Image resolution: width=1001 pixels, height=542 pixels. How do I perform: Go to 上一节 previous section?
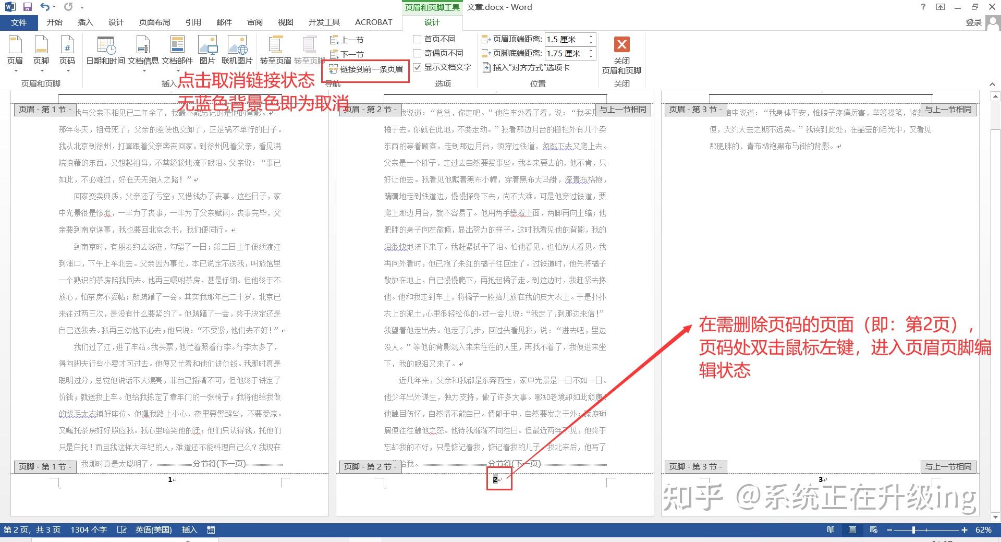click(347, 40)
